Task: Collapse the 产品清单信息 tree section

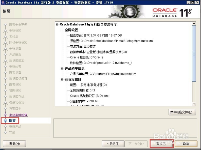Action: click(62, 69)
